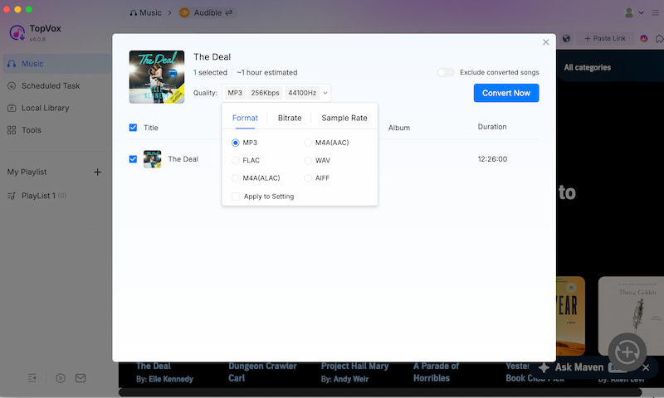Click the horizontal scrollbar at bottom
664x398 pixels.
click(x=380, y=392)
